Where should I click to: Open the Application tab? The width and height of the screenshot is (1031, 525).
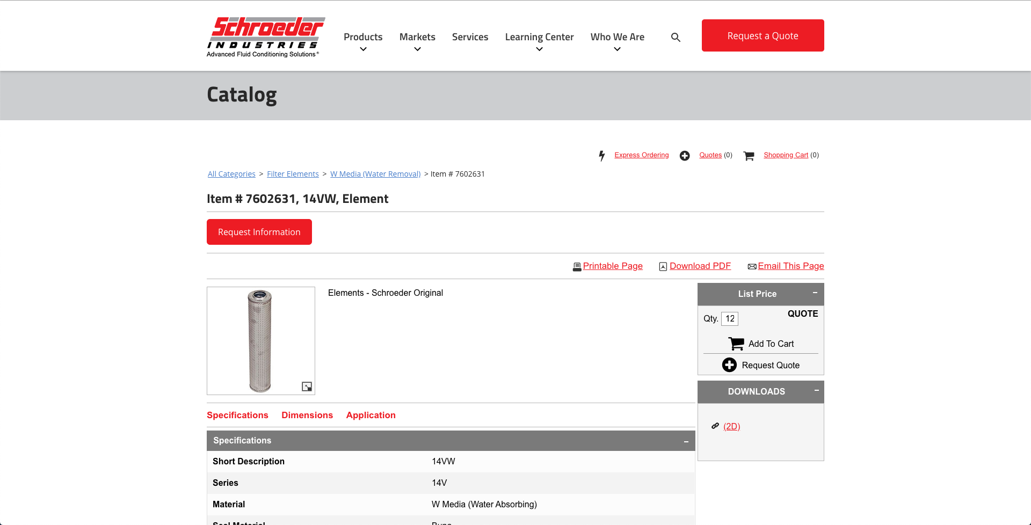click(371, 415)
